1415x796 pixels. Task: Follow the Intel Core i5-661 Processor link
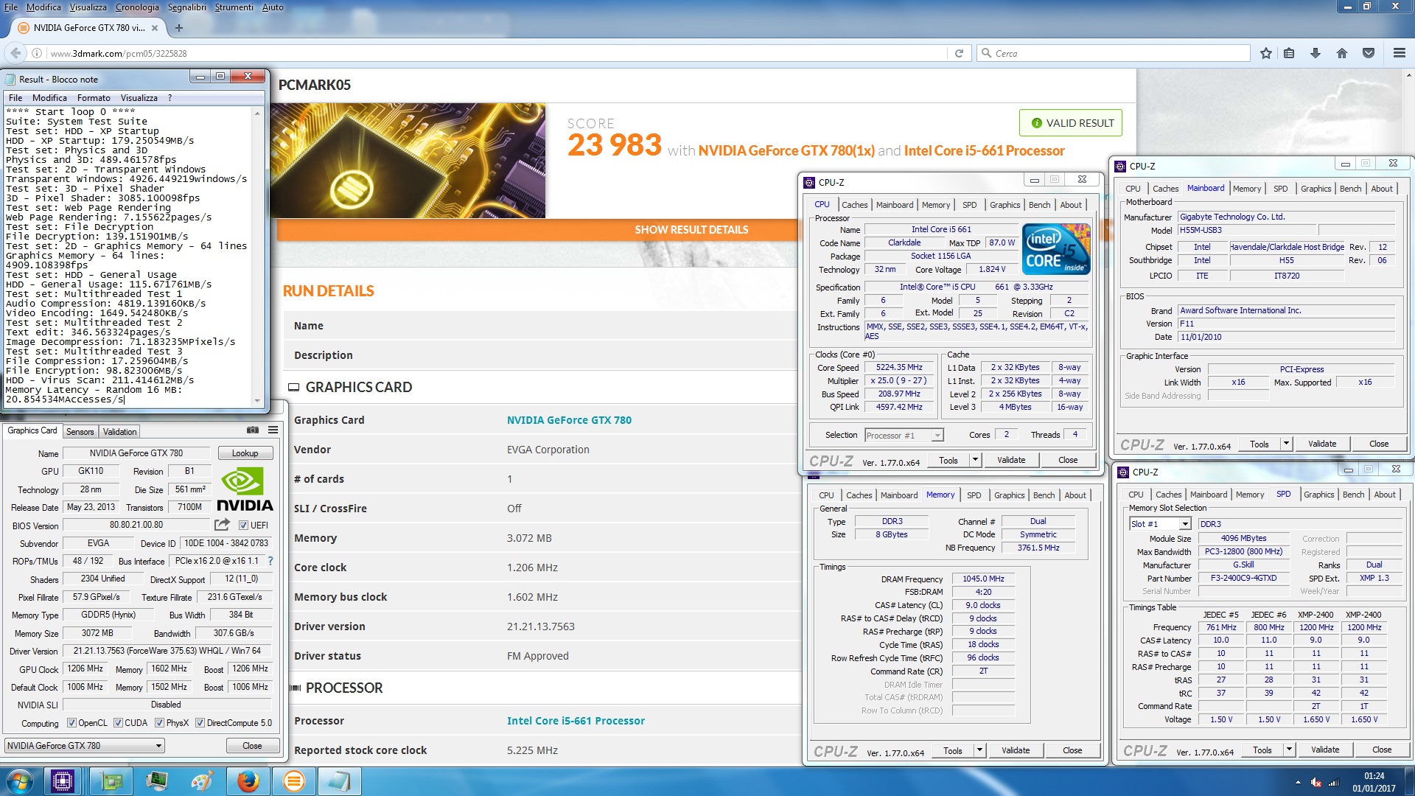(x=576, y=721)
